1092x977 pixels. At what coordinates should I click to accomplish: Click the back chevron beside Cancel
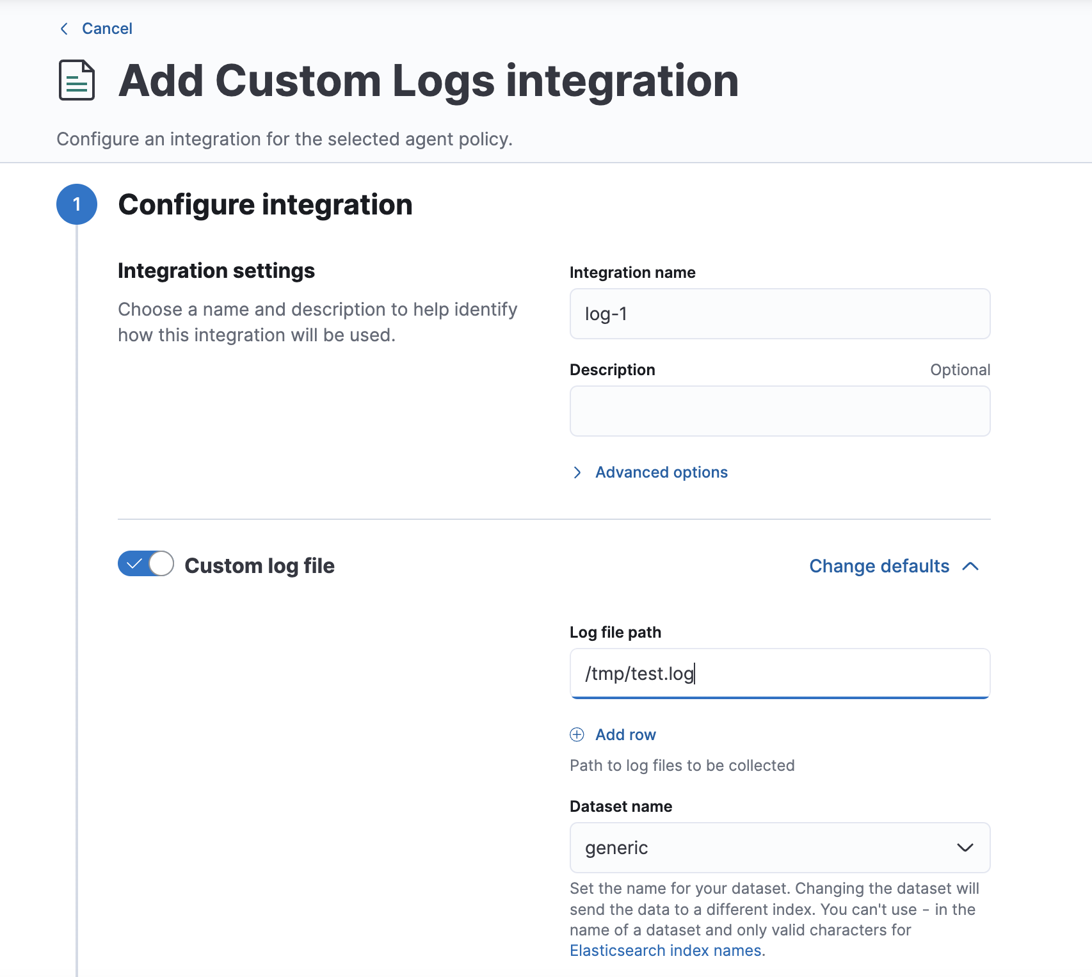pos(64,29)
